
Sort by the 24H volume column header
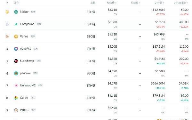coord(159,3)
